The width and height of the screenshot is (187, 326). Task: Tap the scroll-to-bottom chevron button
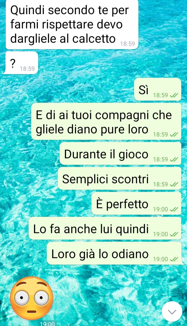click(172, 311)
